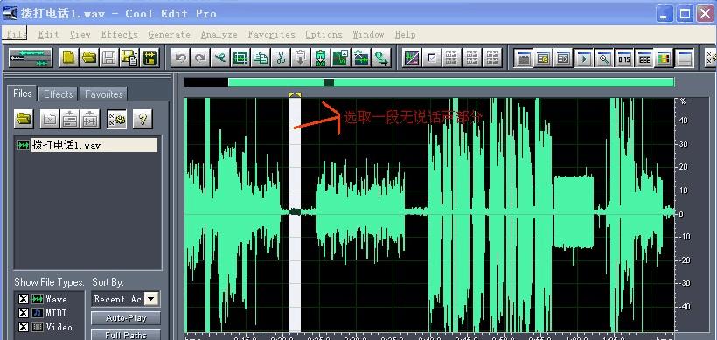Screen dimensions: 717x340
Task: Click the Full Paths button
Action: [x=126, y=335]
